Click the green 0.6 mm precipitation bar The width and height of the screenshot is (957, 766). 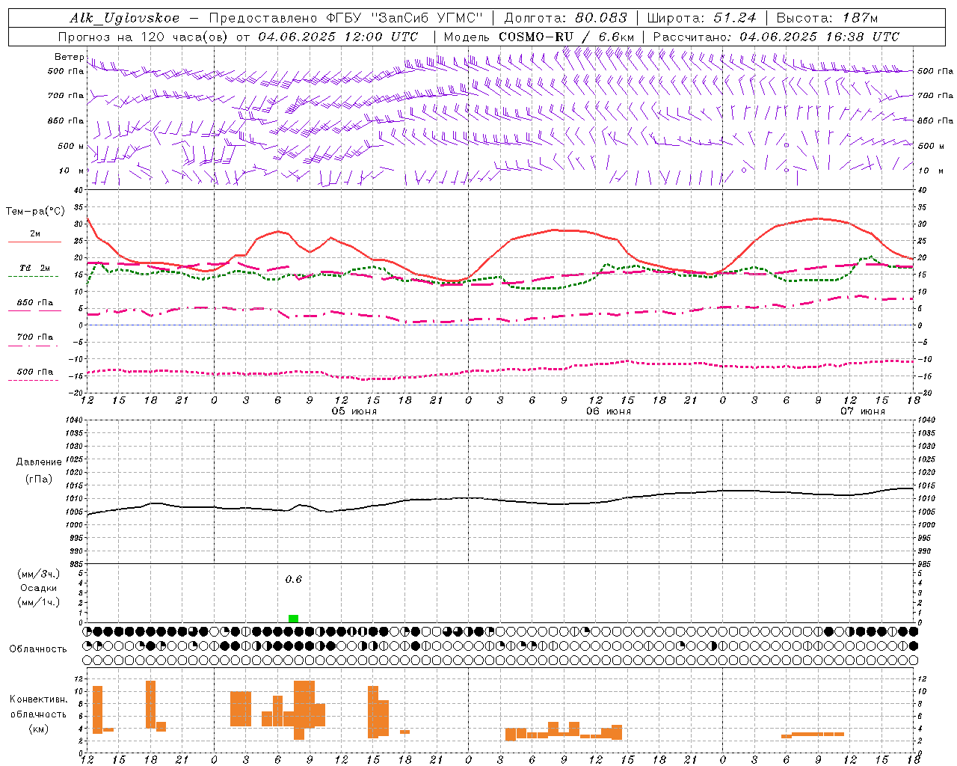pyautogui.click(x=293, y=618)
